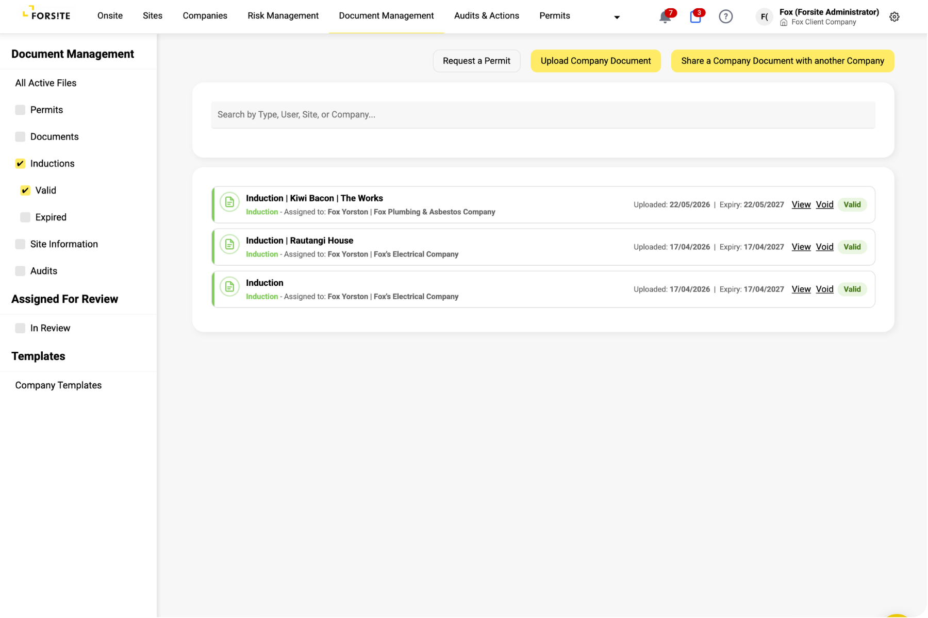Screen dimensions: 928x618
Task: Enable the Documents filter checkbox
Action: tap(20, 136)
